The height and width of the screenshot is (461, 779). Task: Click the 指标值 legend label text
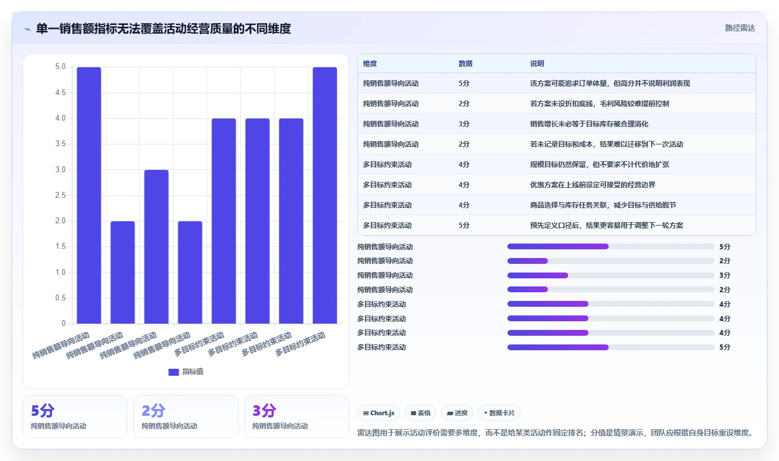point(193,372)
